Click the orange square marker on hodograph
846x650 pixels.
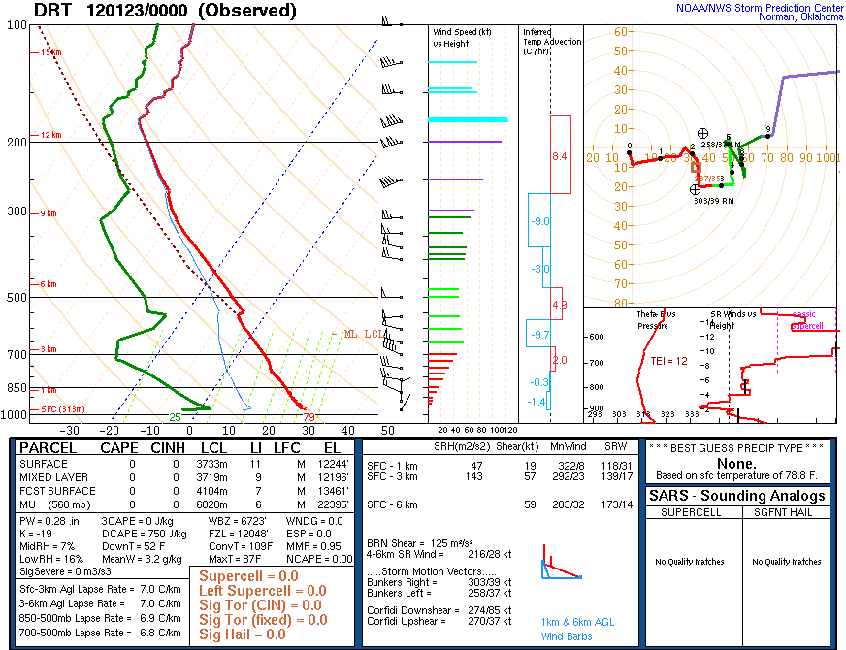tap(696, 168)
